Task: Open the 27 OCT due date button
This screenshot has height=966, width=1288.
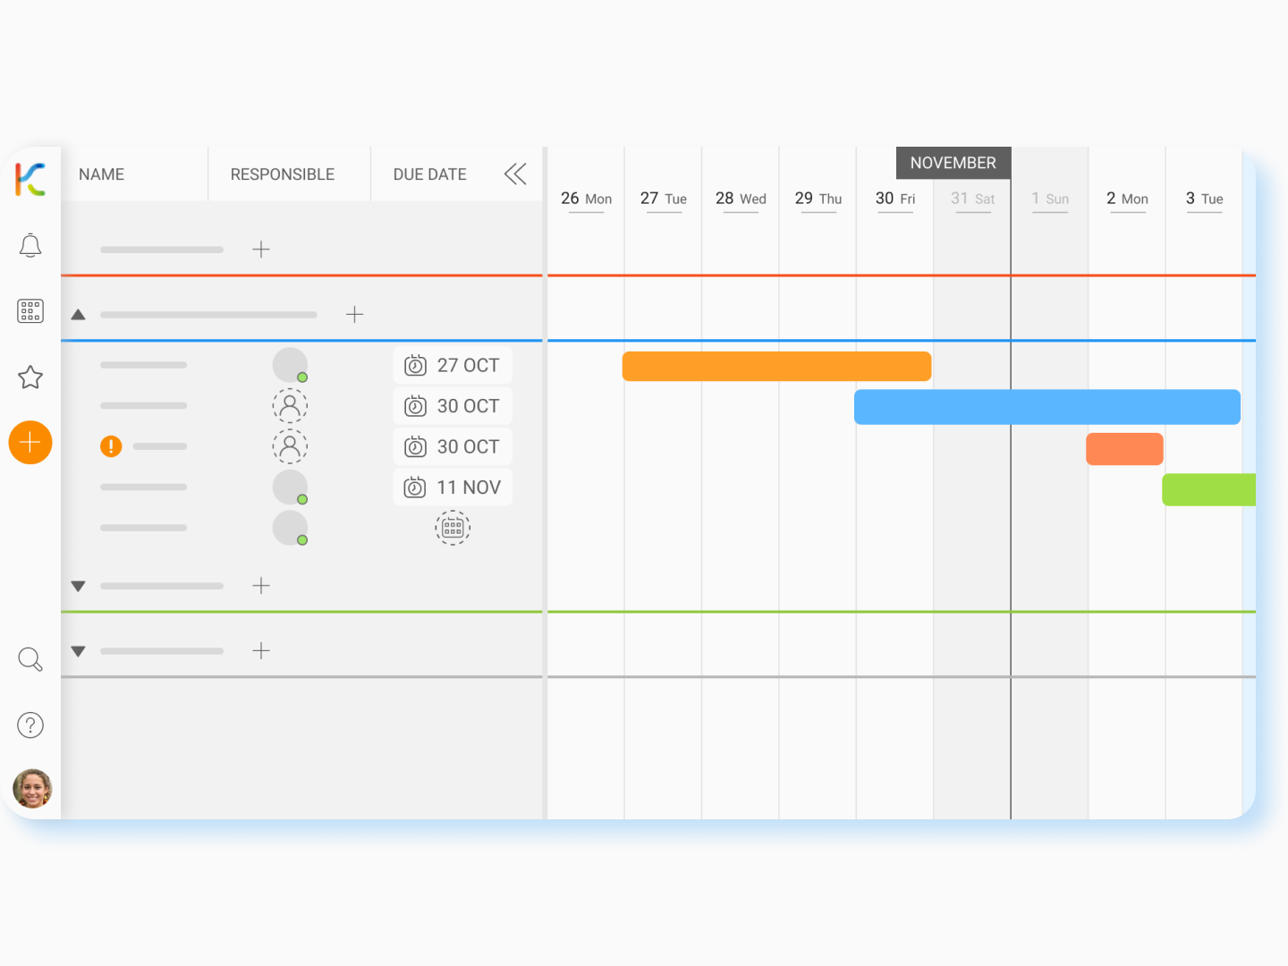Action: (453, 365)
